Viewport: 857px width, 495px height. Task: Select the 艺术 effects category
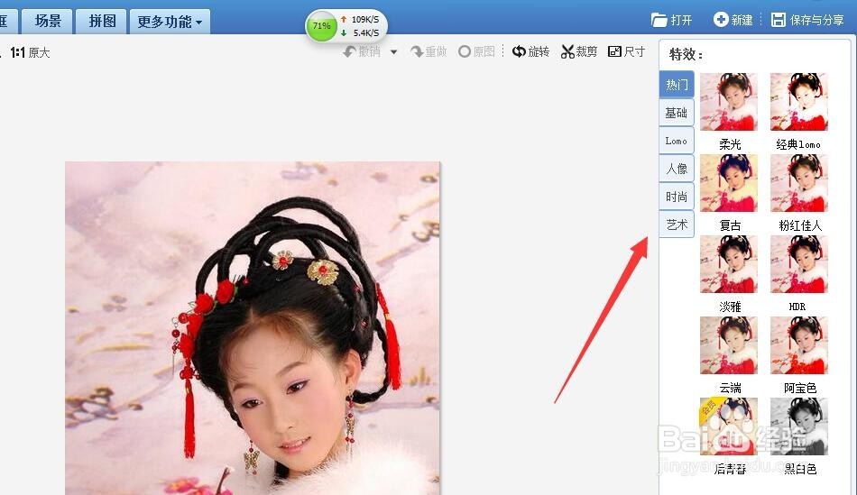(677, 224)
